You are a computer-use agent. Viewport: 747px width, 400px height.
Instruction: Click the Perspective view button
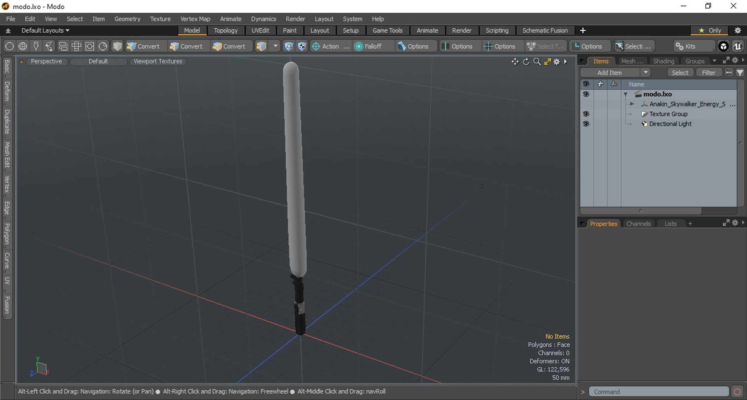[46, 61]
